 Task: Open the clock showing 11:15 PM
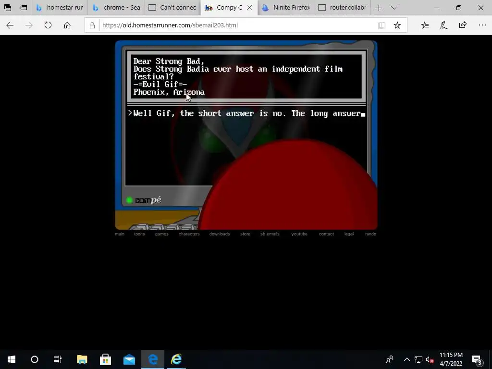pos(451,359)
